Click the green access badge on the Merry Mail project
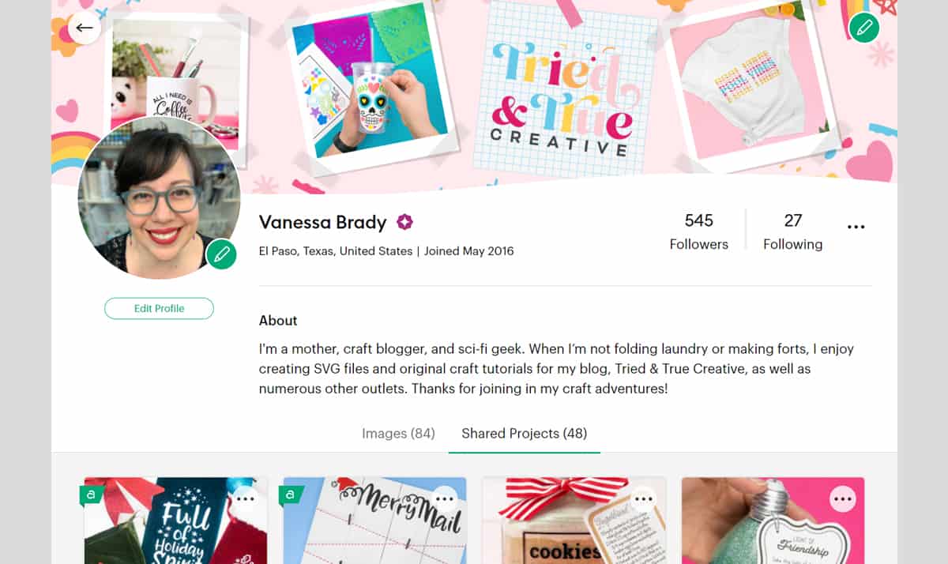The height and width of the screenshot is (564, 948). click(x=291, y=494)
